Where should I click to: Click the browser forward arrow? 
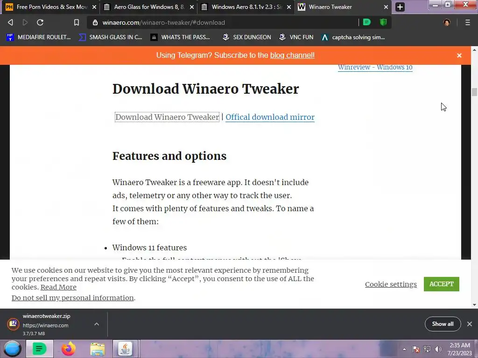tap(25, 22)
